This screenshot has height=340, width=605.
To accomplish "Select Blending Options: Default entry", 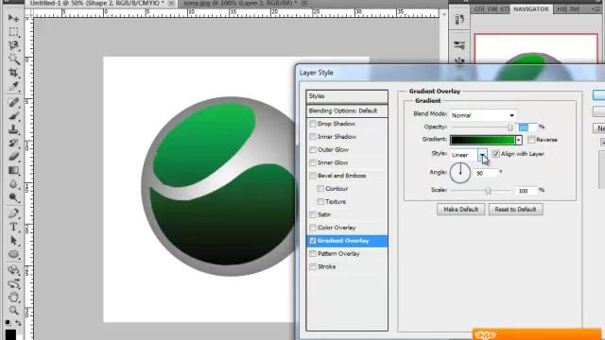I will coord(347,111).
